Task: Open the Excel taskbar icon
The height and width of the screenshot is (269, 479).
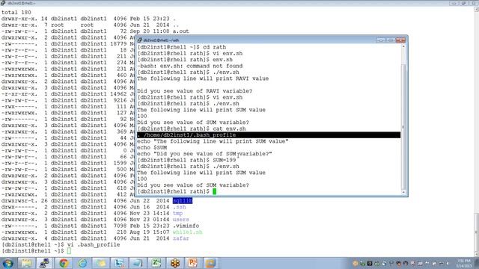Action: (156, 263)
